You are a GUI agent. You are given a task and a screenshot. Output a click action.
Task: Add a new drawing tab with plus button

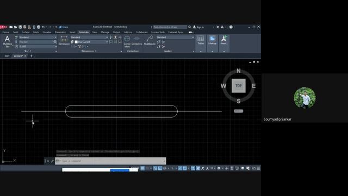pos(32,56)
